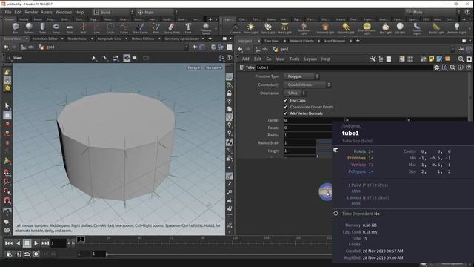Click the Radius Scale input field
Screen dimensions: 474x267
[x=299, y=142]
